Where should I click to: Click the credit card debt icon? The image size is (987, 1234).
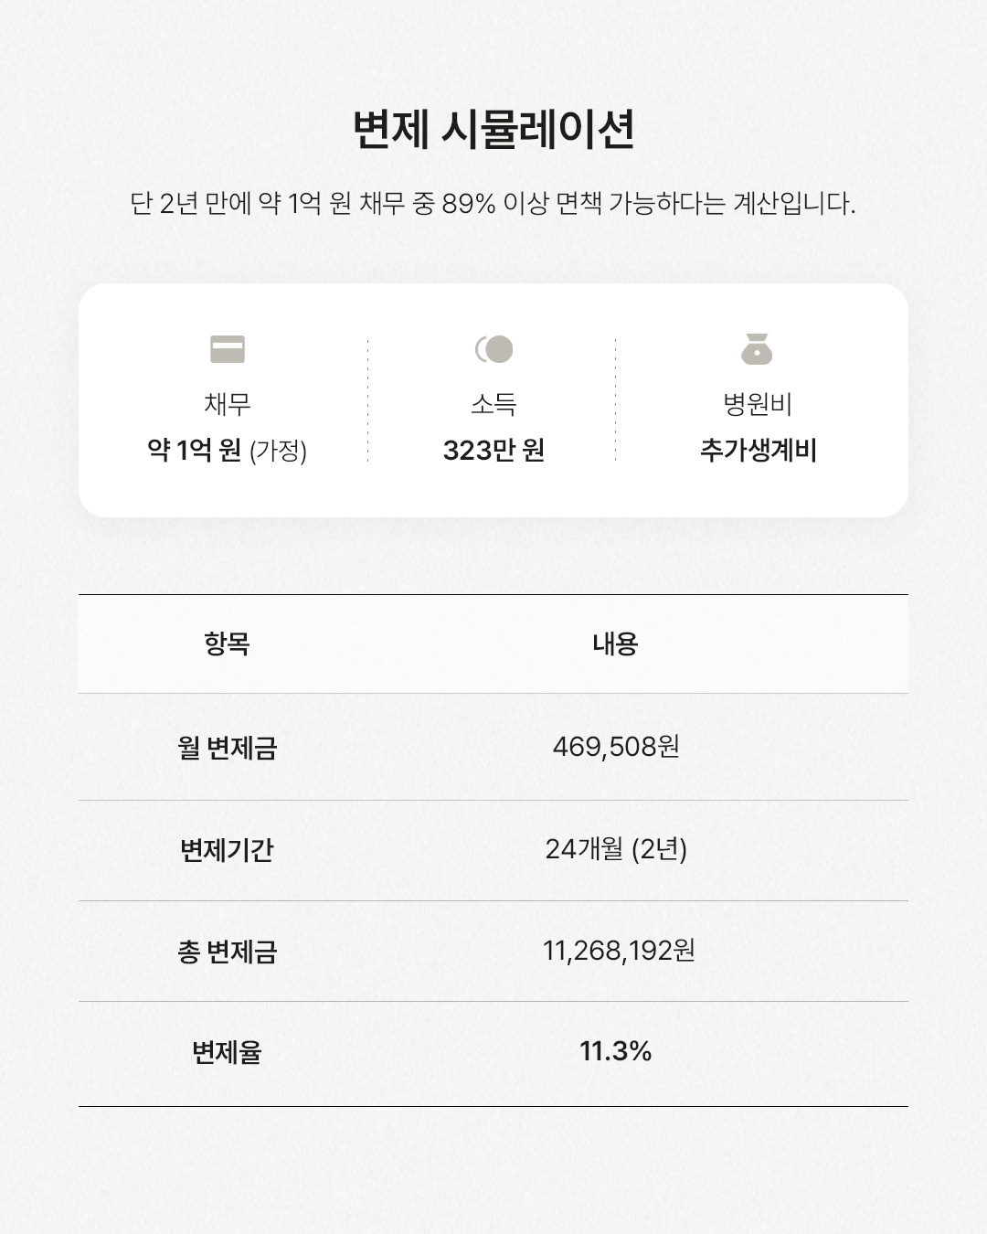click(228, 349)
